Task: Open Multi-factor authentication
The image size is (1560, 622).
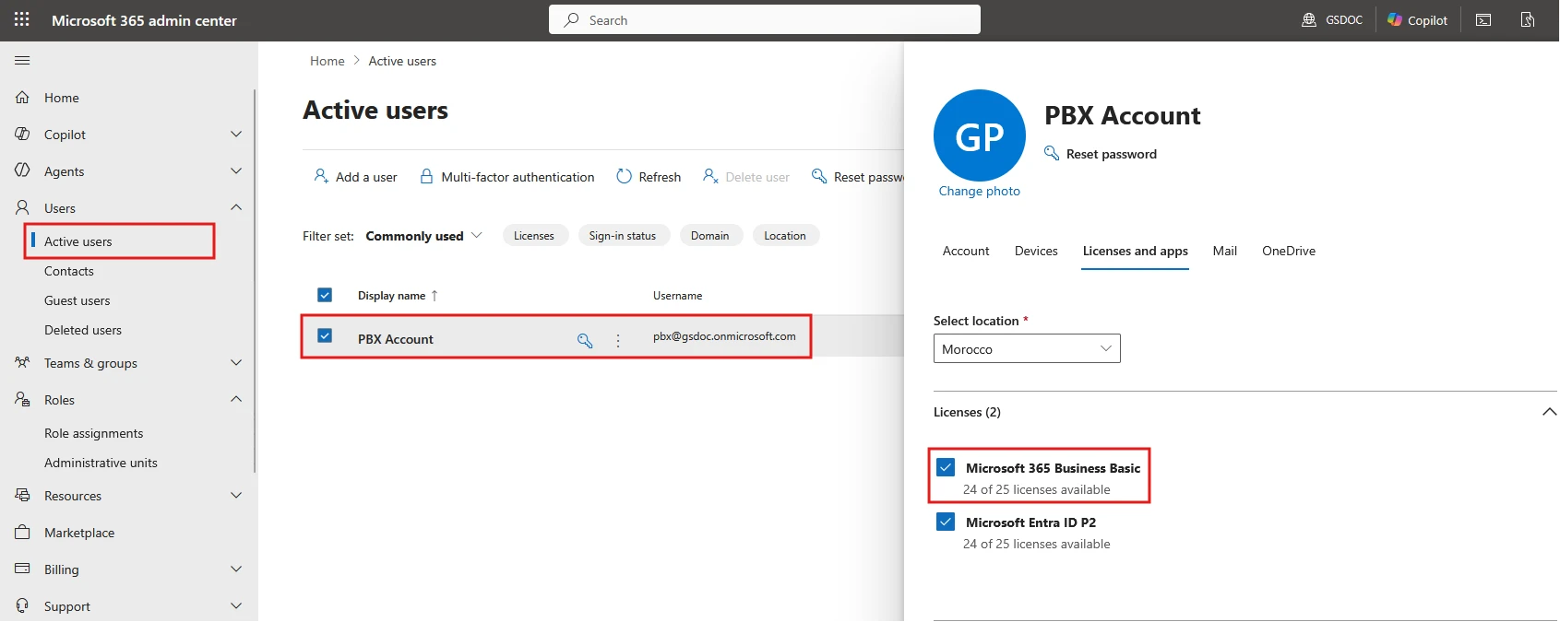Action: pyautogui.click(x=507, y=176)
